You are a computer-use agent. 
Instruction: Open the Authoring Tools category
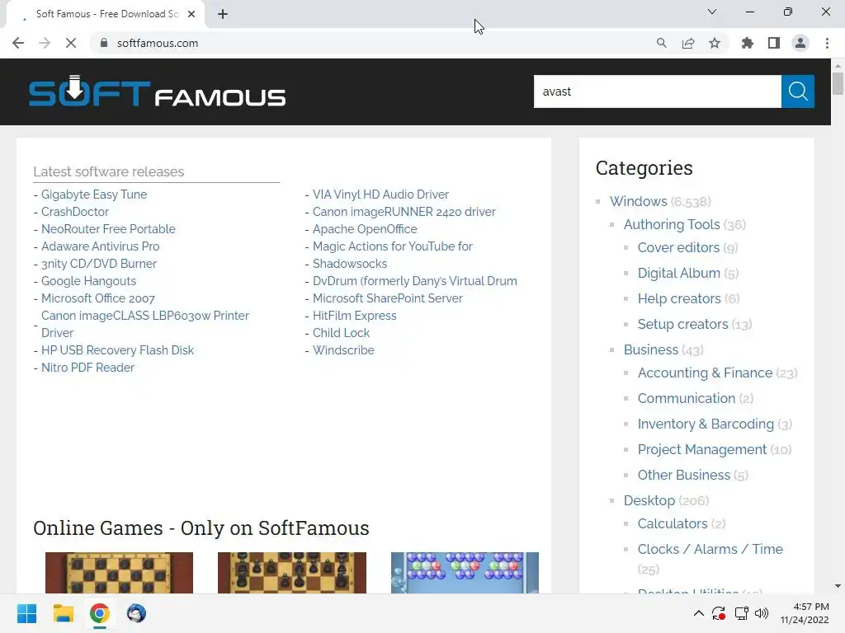click(x=672, y=224)
